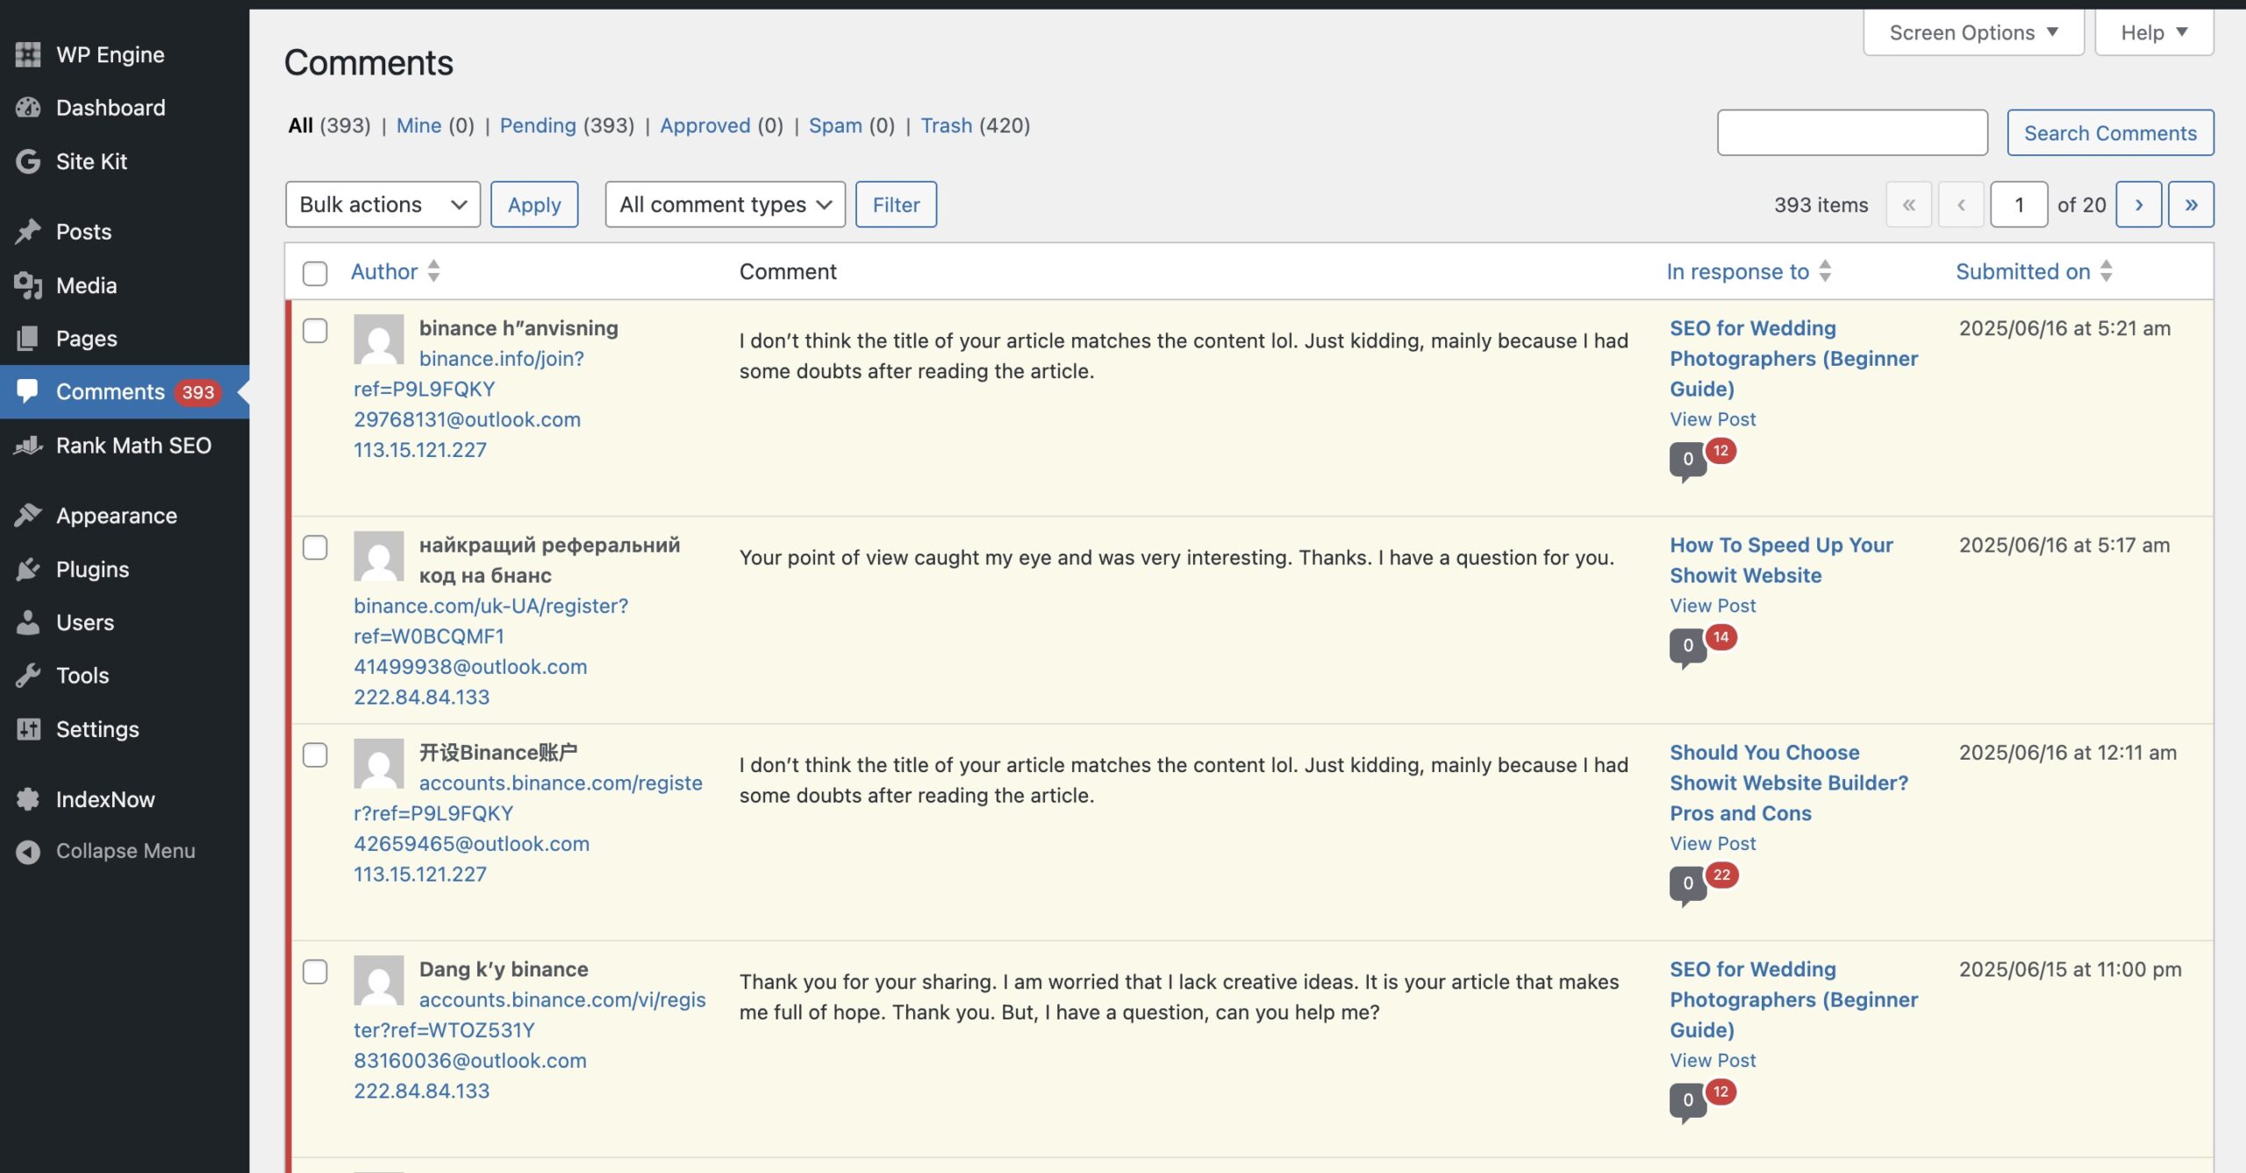Click the search comments text field
Screen dimensions: 2246x1173
(x=1851, y=132)
